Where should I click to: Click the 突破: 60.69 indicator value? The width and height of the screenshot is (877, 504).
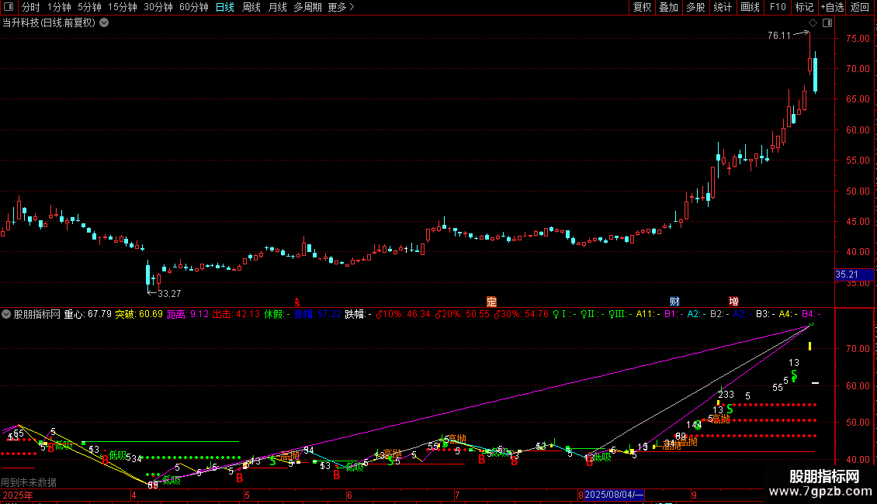click(139, 314)
